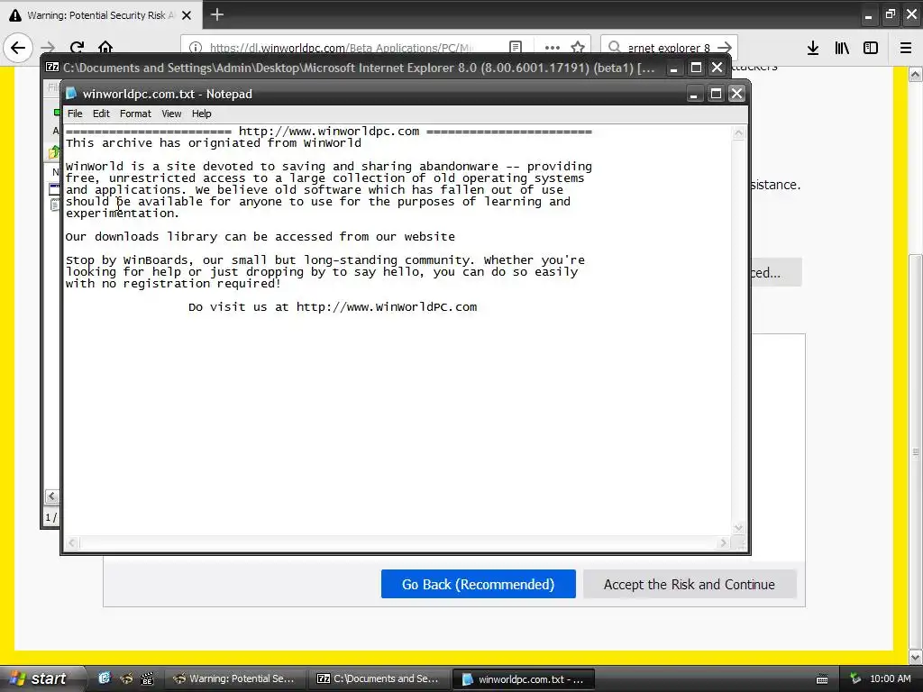Open the Windows start menu

coord(41,678)
